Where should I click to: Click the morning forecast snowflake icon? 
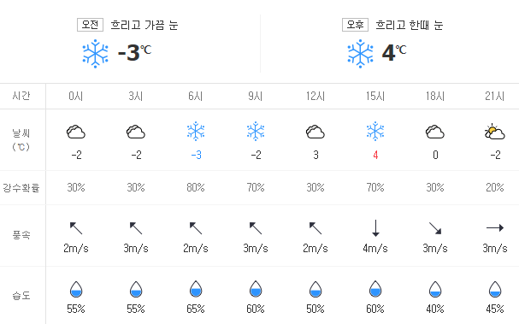click(x=95, y=54)
